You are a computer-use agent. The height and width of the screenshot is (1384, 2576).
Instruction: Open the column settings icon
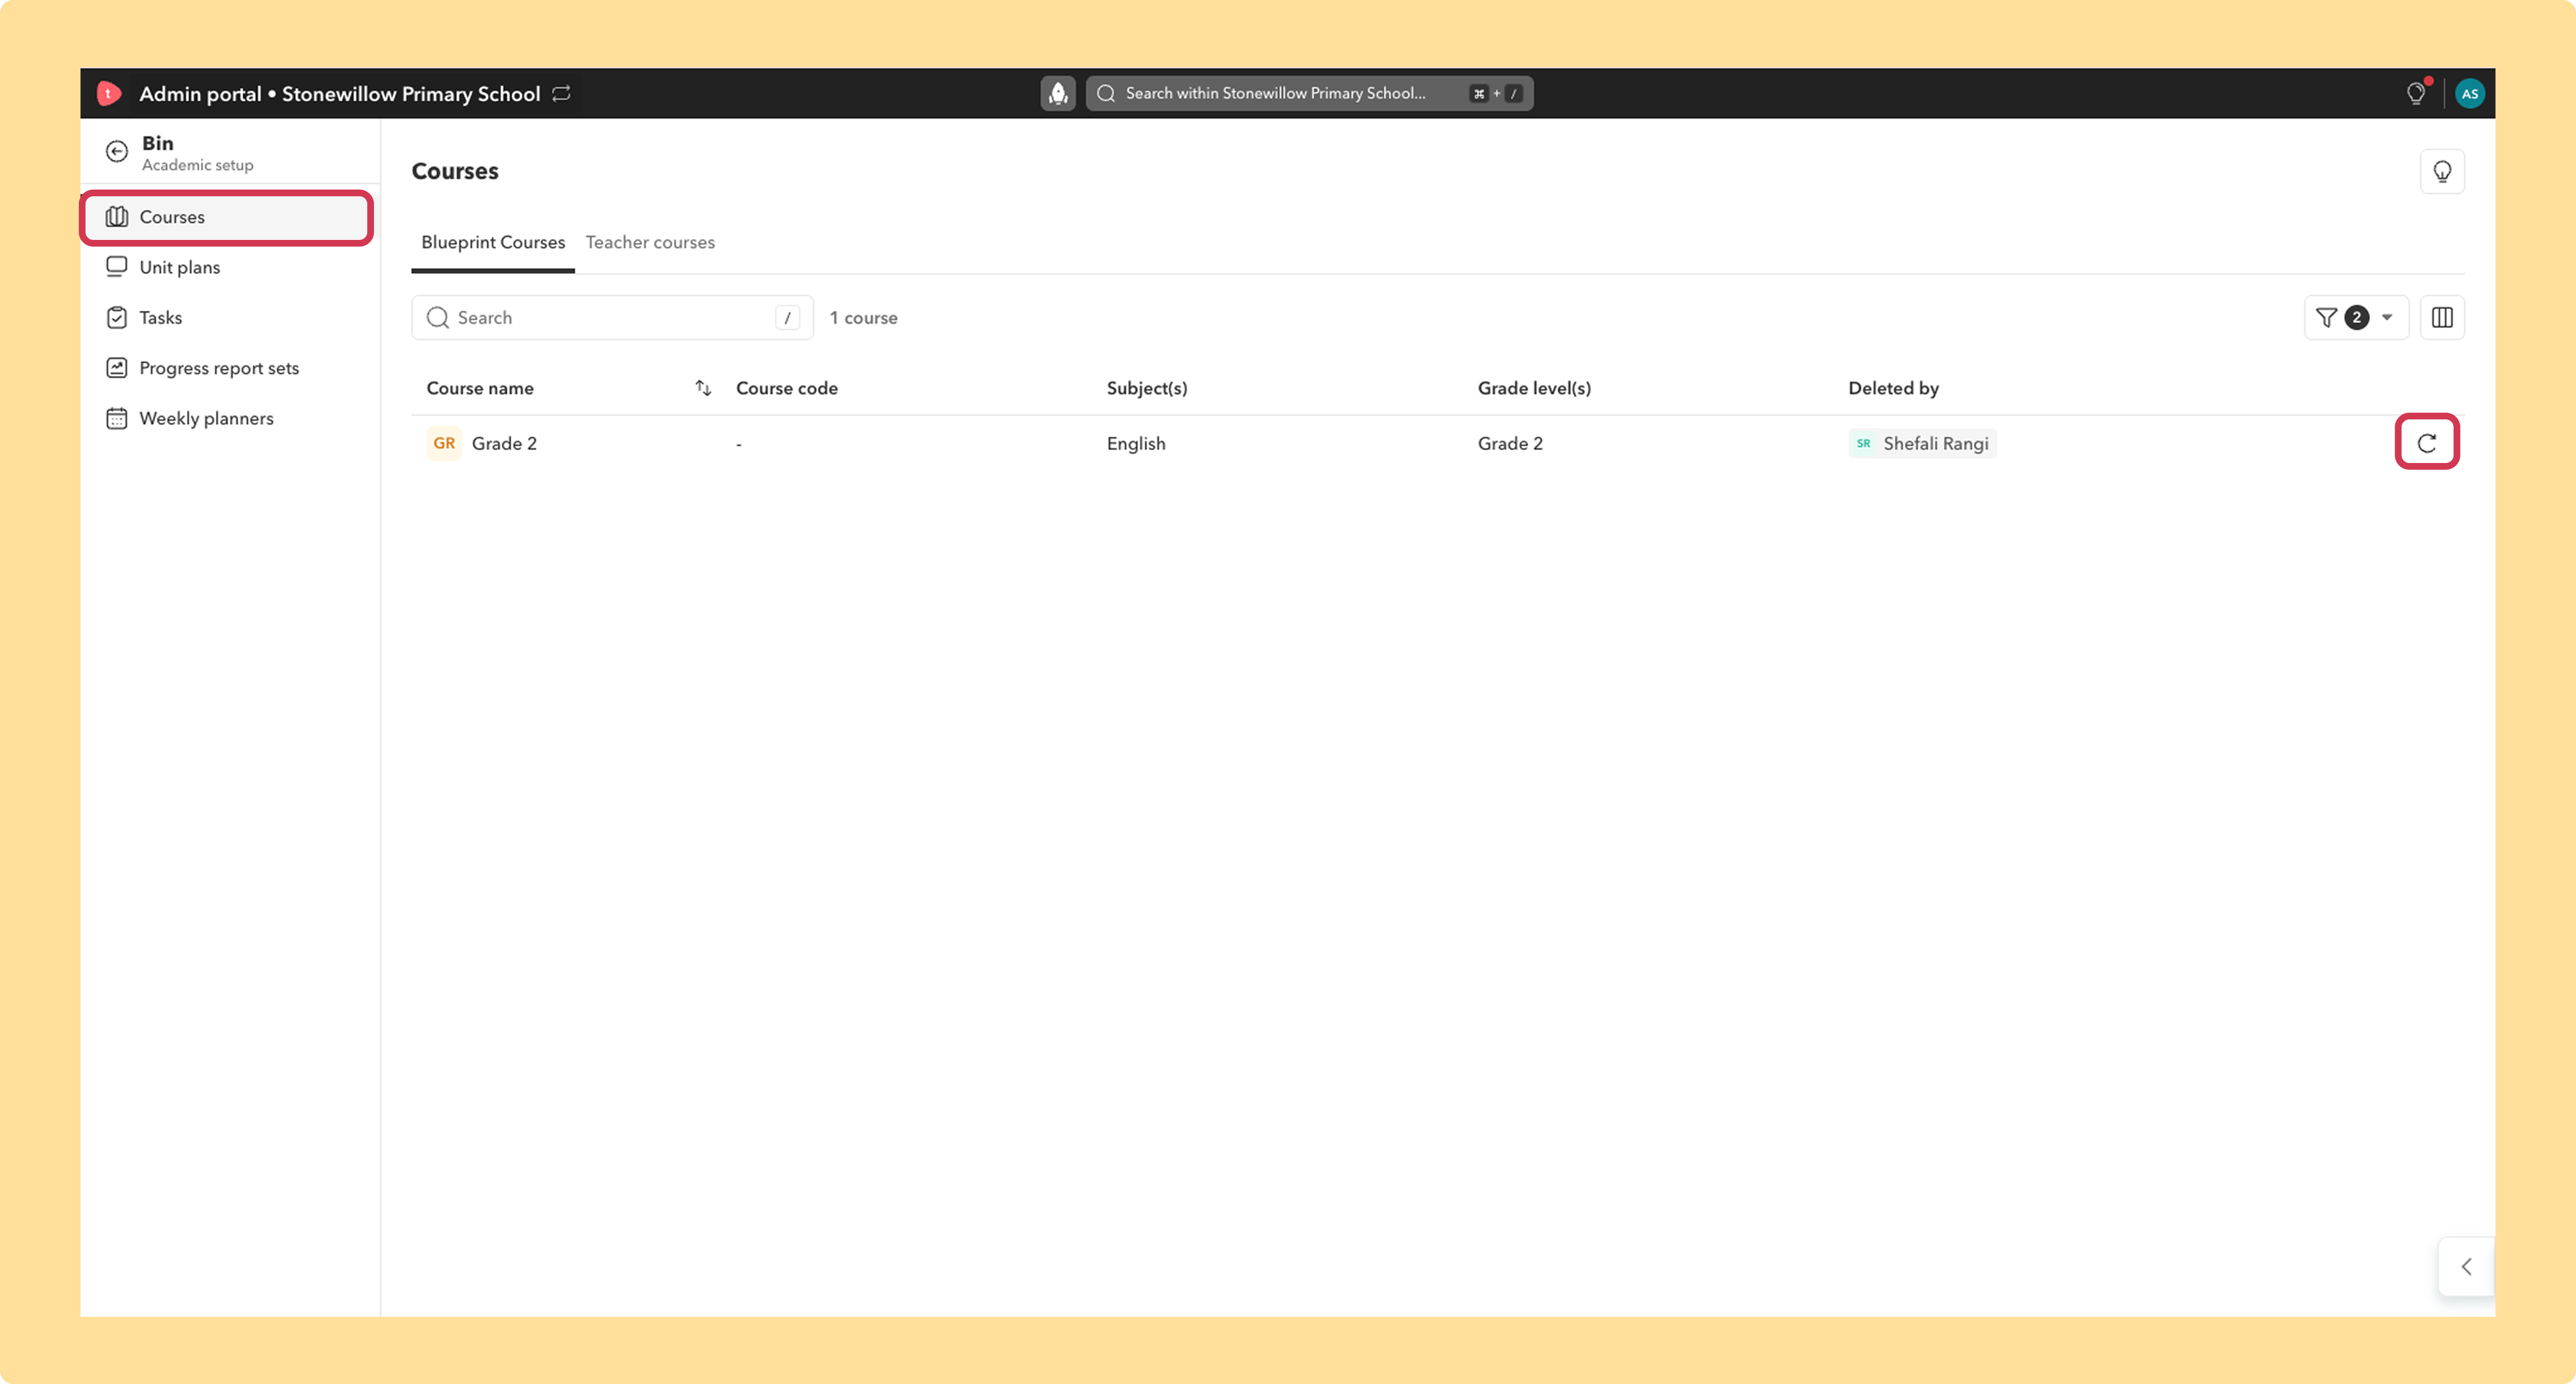click(2442, 317)
